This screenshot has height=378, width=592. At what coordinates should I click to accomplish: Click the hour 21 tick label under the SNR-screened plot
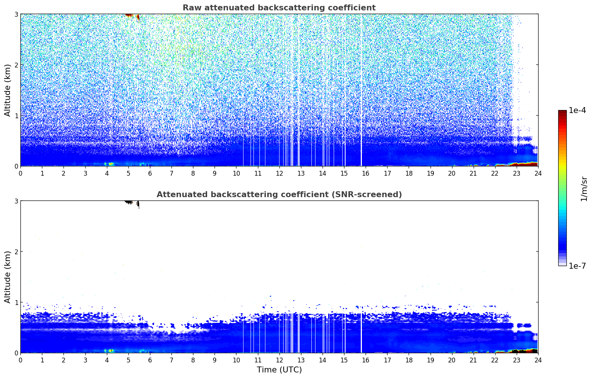(x=473, y=360)
